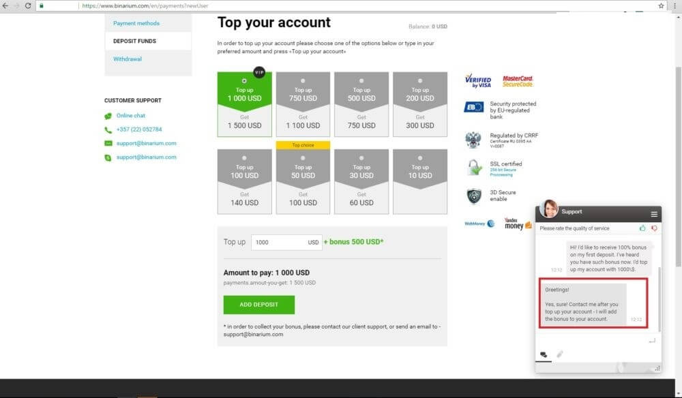Click the thumbs up rating icon

coord(642,228)
